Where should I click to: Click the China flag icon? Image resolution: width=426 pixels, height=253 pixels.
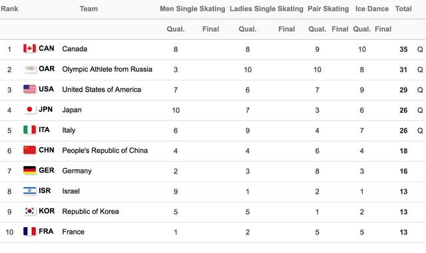29,150
